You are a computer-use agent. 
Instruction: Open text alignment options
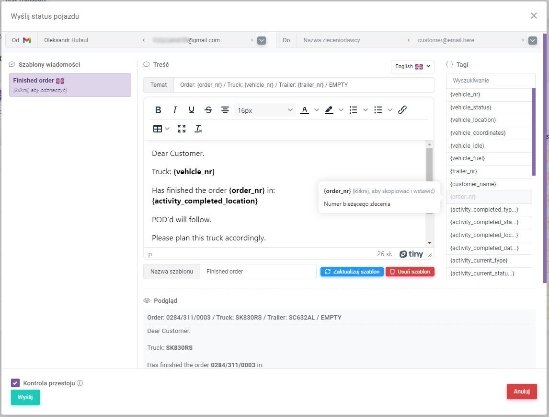[x=225, y=110]
